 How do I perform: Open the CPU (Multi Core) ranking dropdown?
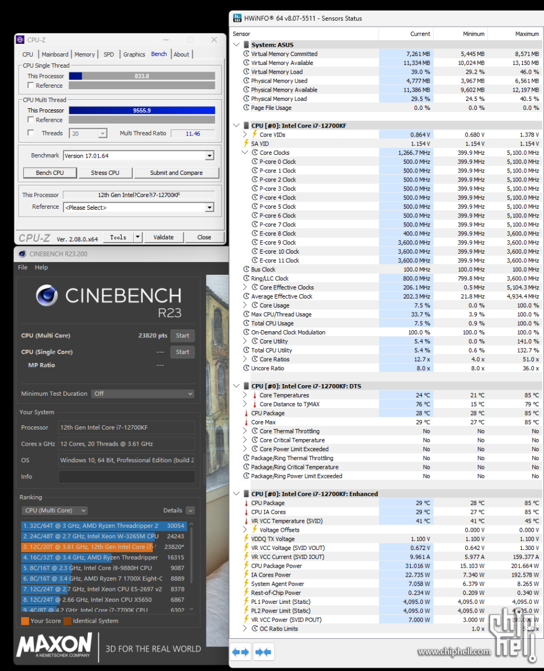(x=54, y=510)
